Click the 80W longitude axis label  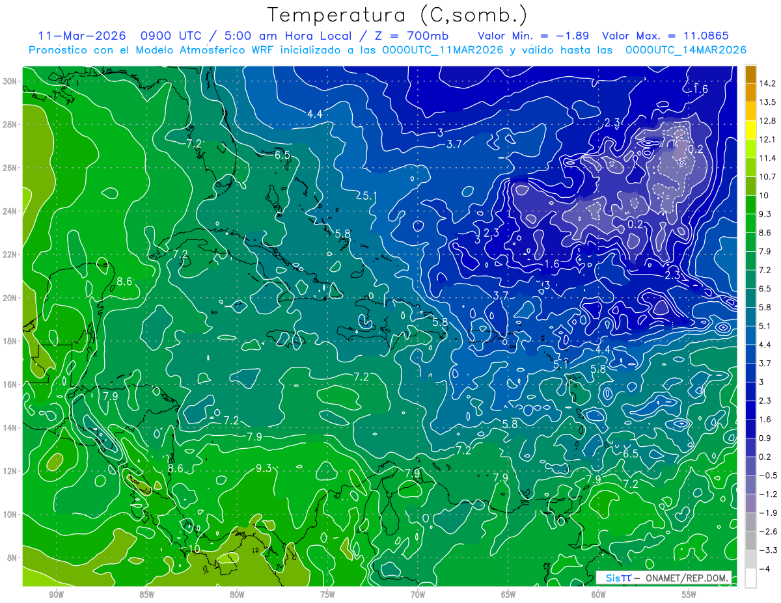click(237, 595)
